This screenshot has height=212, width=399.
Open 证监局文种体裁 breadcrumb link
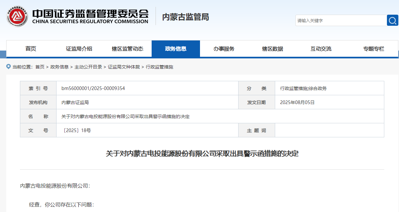tap(124, 67)
